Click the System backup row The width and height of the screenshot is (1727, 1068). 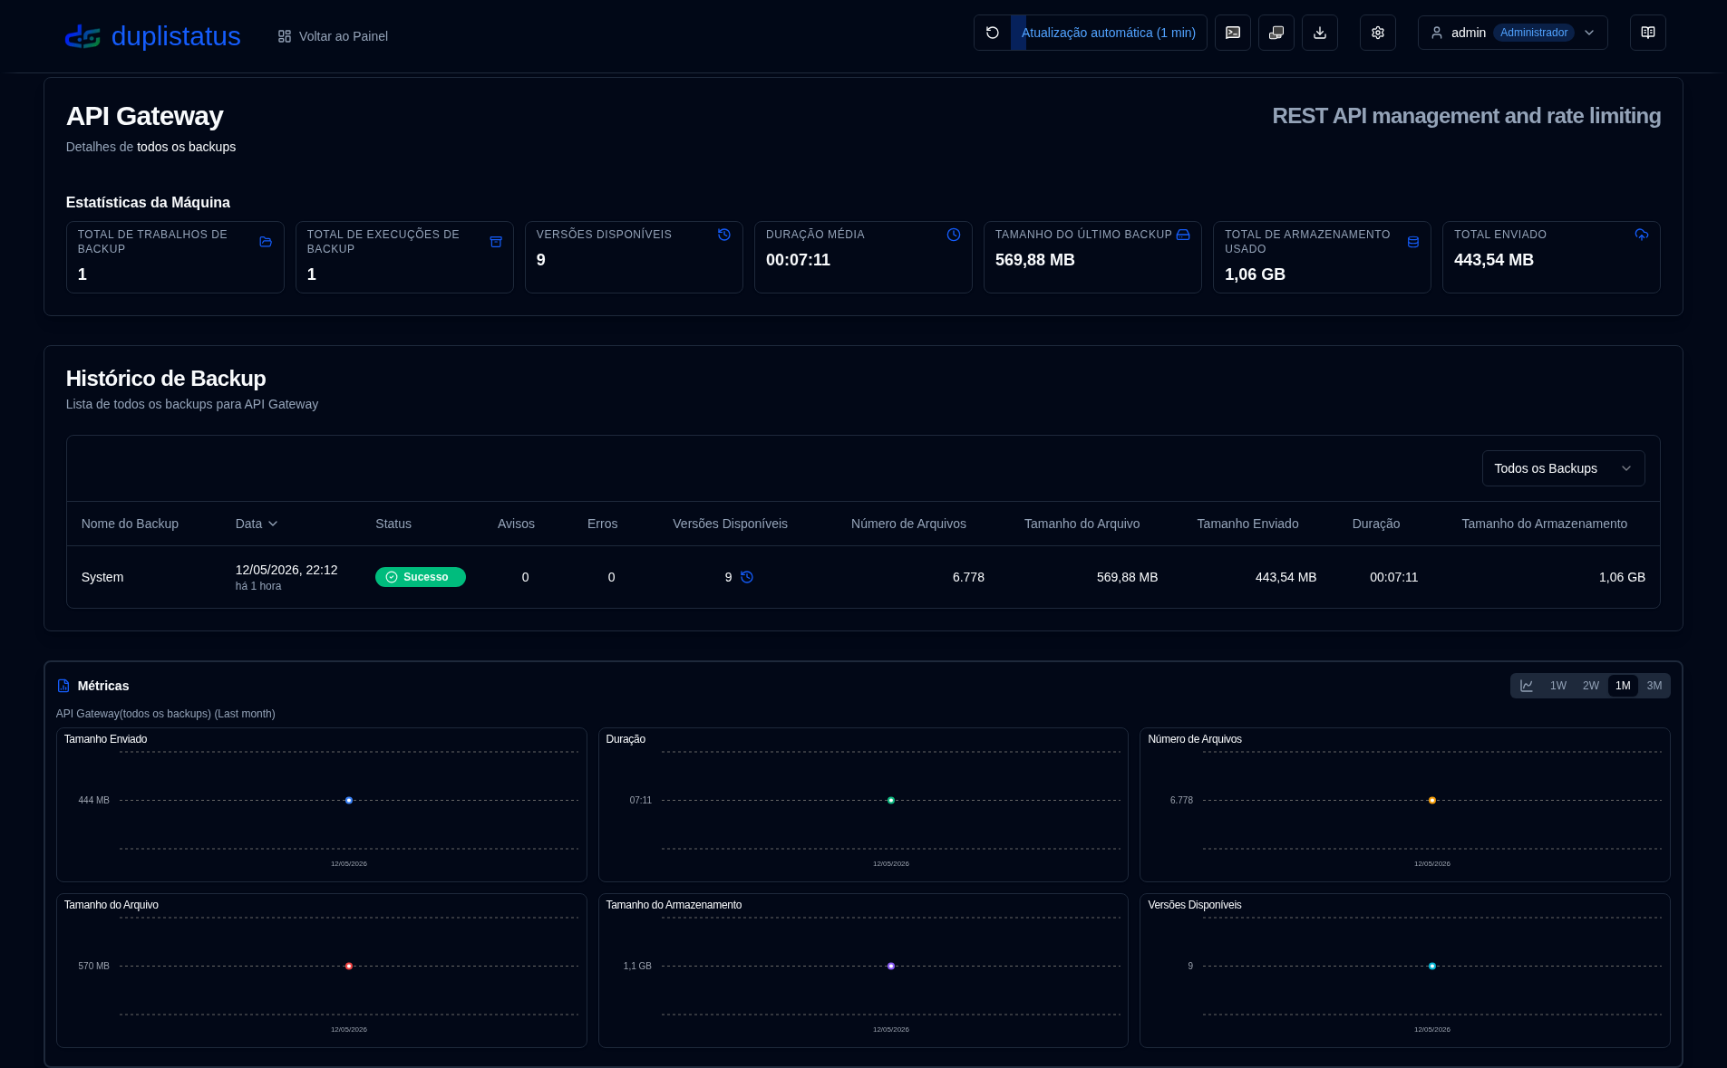[x=863, y=577]
